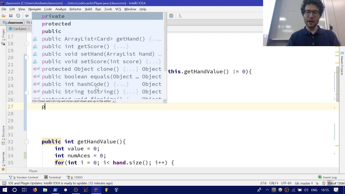Viewport: 345px width, 194px height.
Task: Open Git: master branch dropdown
Action: pos(304,183)
